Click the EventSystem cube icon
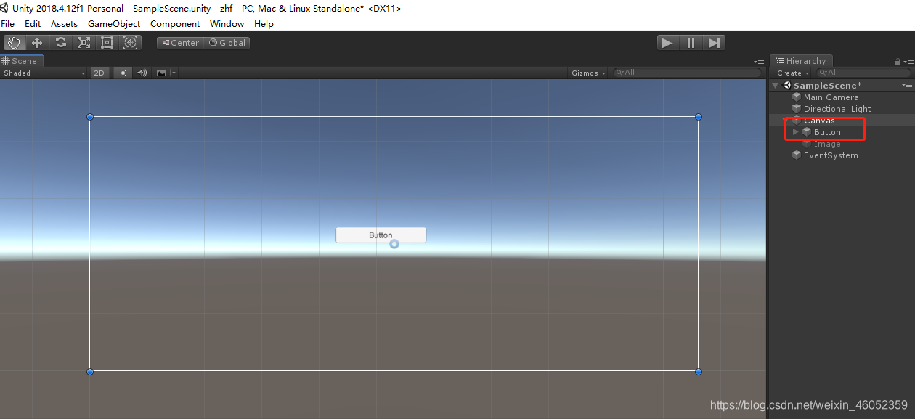Viewport: 915px width, 419px height. [797, 155]
